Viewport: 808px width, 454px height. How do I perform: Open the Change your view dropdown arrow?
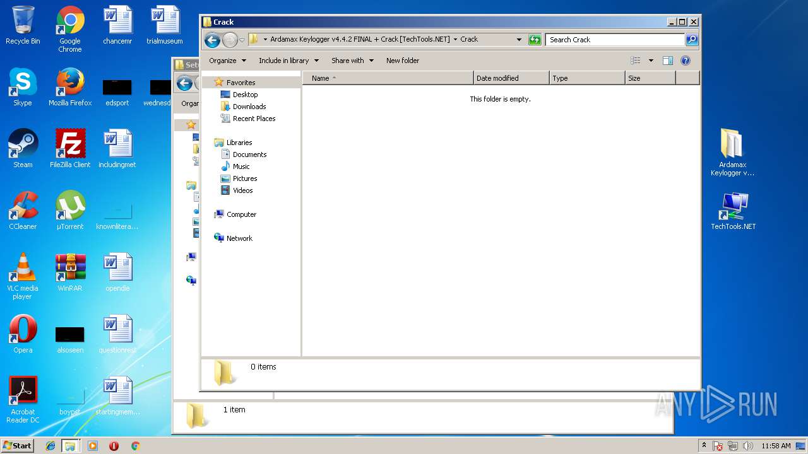pos(651,61)
